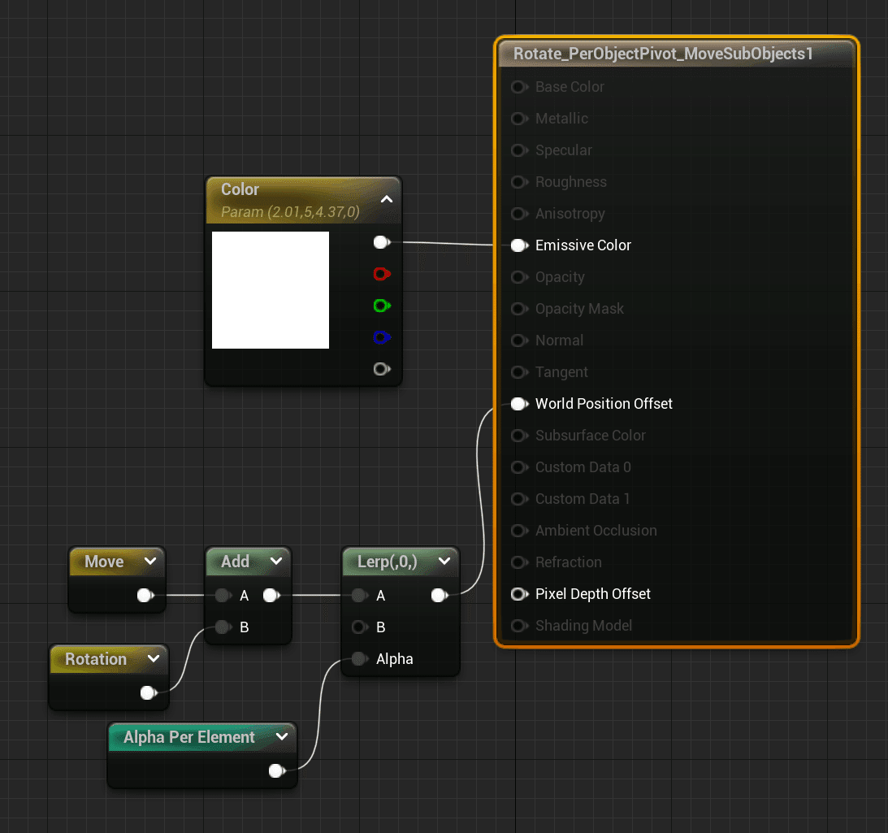Click the Param (2.01,5,4.37,0) text
Image resolution: width=888 pixels, height=833 pixels.
coord(291,212)
